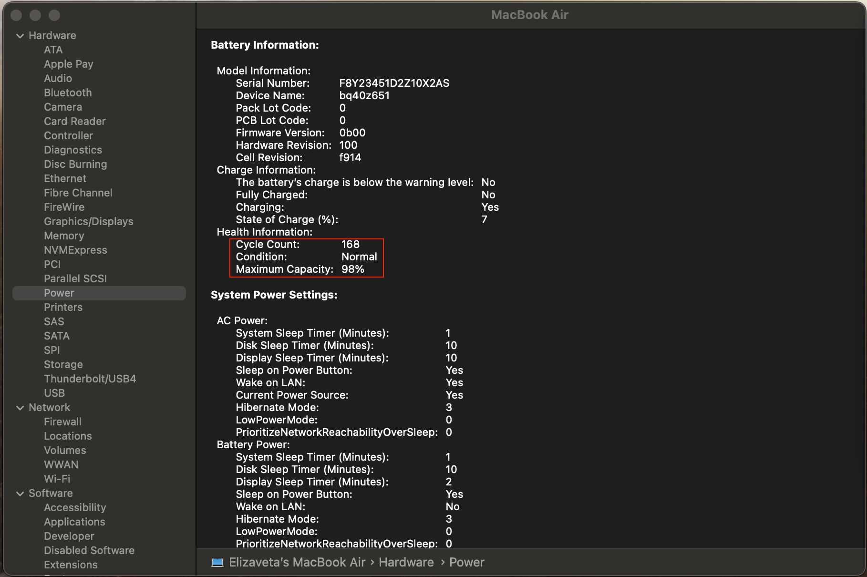Open the Extensions entry
867x577 pixels.
[71, 565]
